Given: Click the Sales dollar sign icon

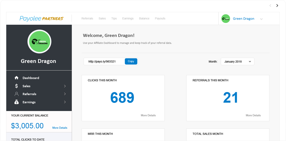Looking at the screenshot, I should click(17, 86).
